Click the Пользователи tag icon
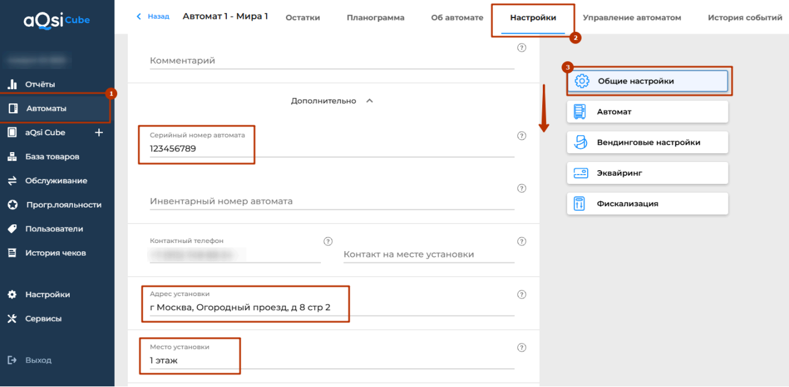 click(12, 229)
